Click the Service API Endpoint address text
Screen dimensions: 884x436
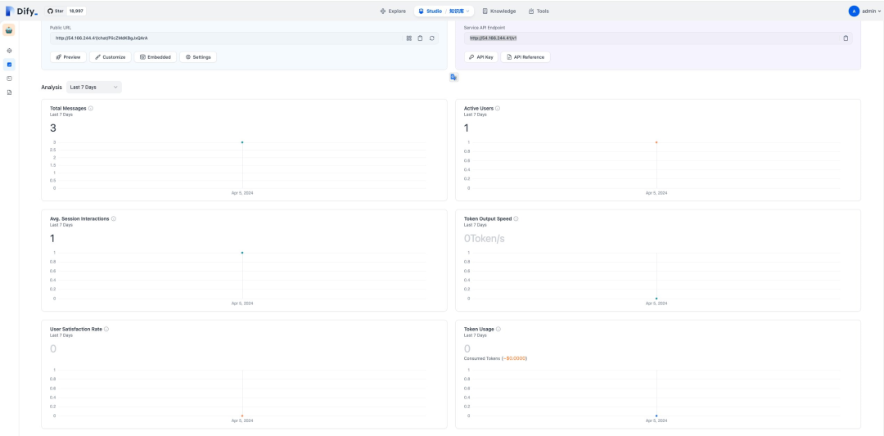click(494, 38)
